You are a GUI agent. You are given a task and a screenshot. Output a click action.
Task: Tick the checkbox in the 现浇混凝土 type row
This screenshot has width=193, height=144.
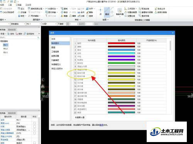click(x=34, y=130)
